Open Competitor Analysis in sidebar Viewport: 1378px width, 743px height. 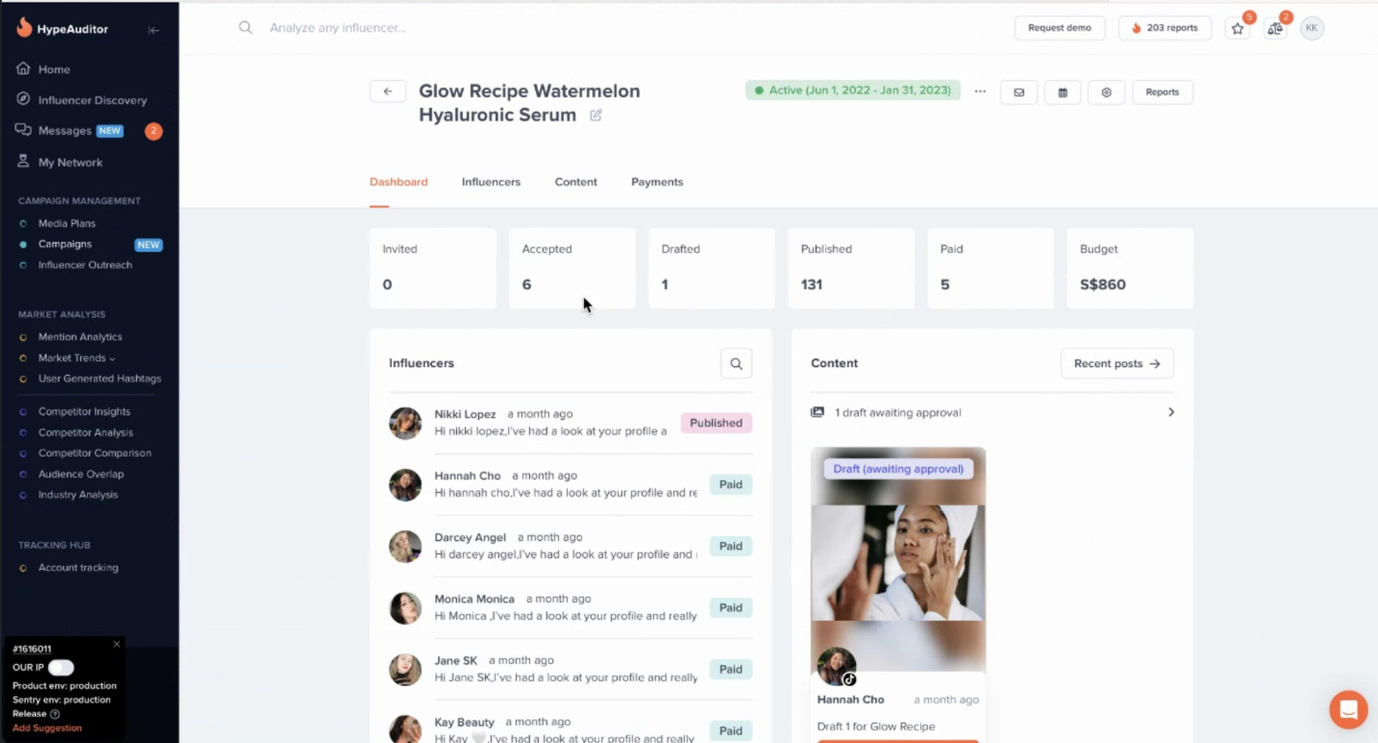(x=85, y=433)
